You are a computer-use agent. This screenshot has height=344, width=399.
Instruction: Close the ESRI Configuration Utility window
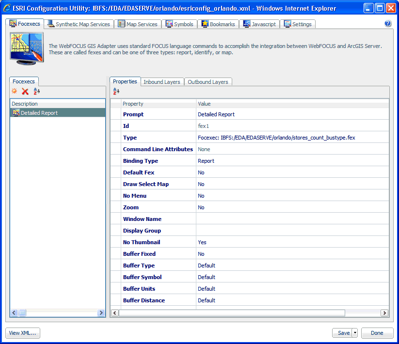click(x=391, y=8)
